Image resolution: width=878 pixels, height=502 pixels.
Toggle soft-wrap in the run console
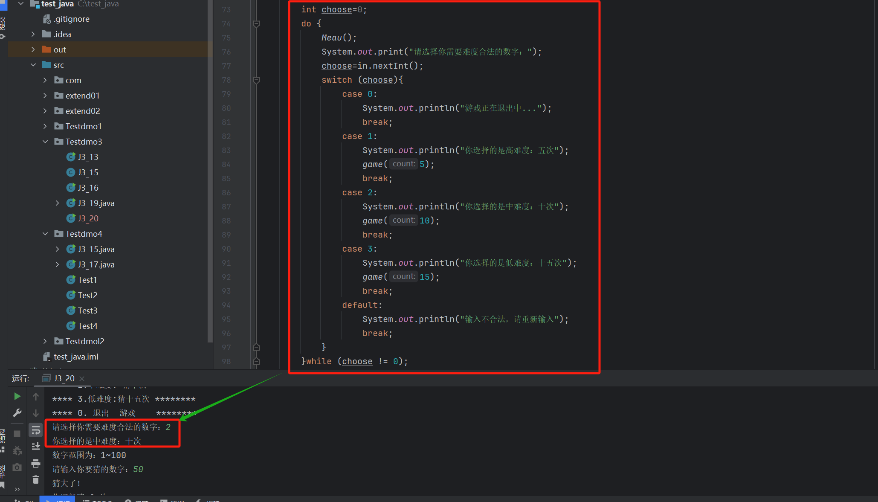coord(36,430)
